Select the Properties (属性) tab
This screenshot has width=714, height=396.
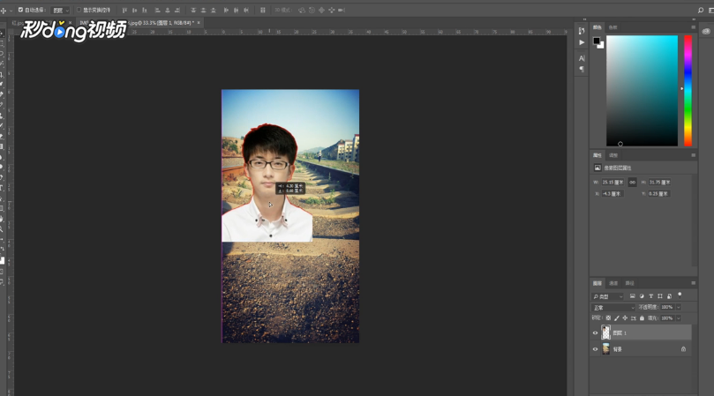pyautogui.click(x=597, y=155)
